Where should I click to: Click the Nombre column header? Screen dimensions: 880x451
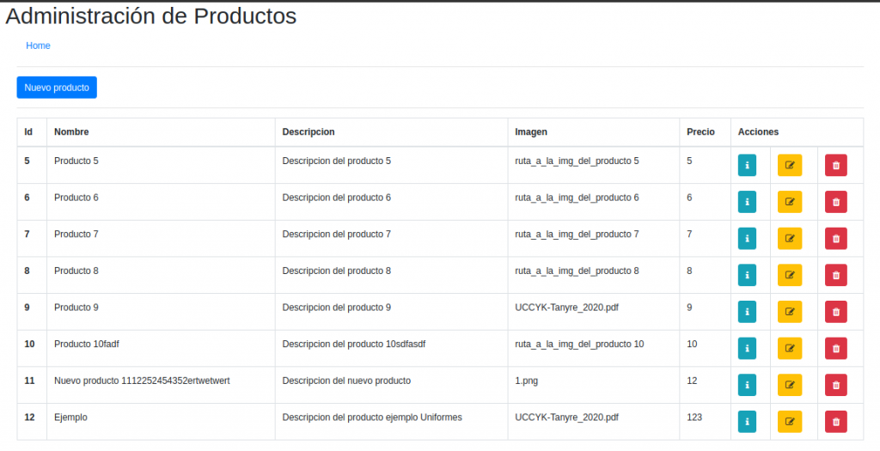[71, 132]
